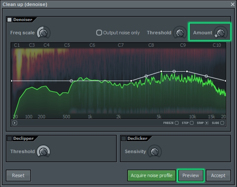The width and height of the screenshot is (237, 187).
Task: Enable the Declipper section
Action: (x=9, y=139)
